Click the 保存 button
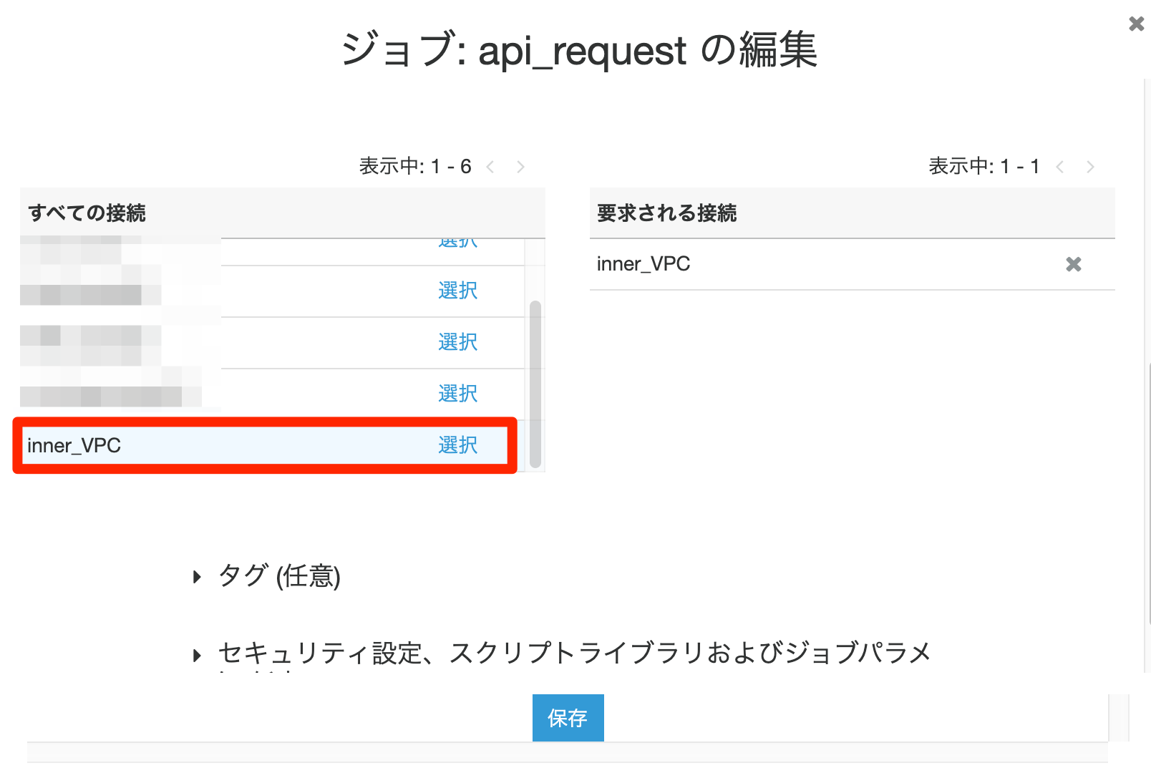 (568, 718)
